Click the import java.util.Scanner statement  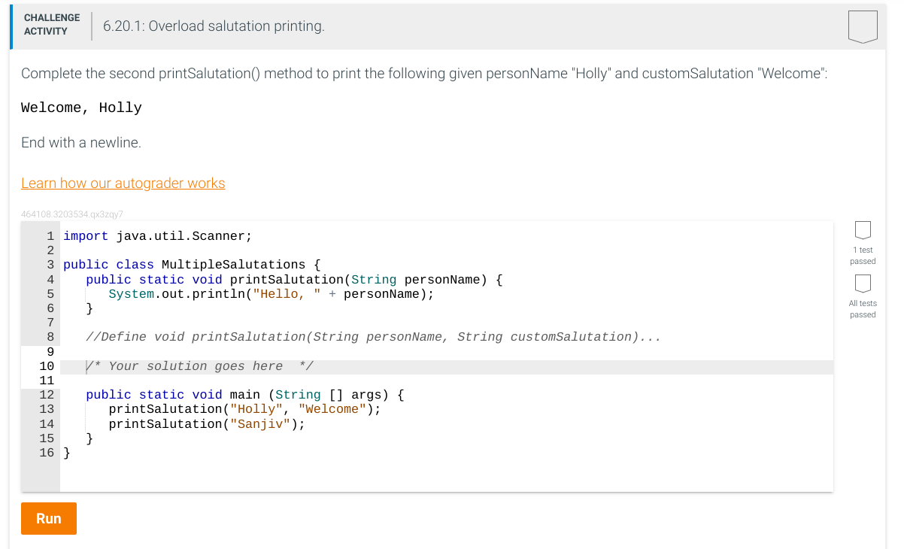[x=158, y=235]
